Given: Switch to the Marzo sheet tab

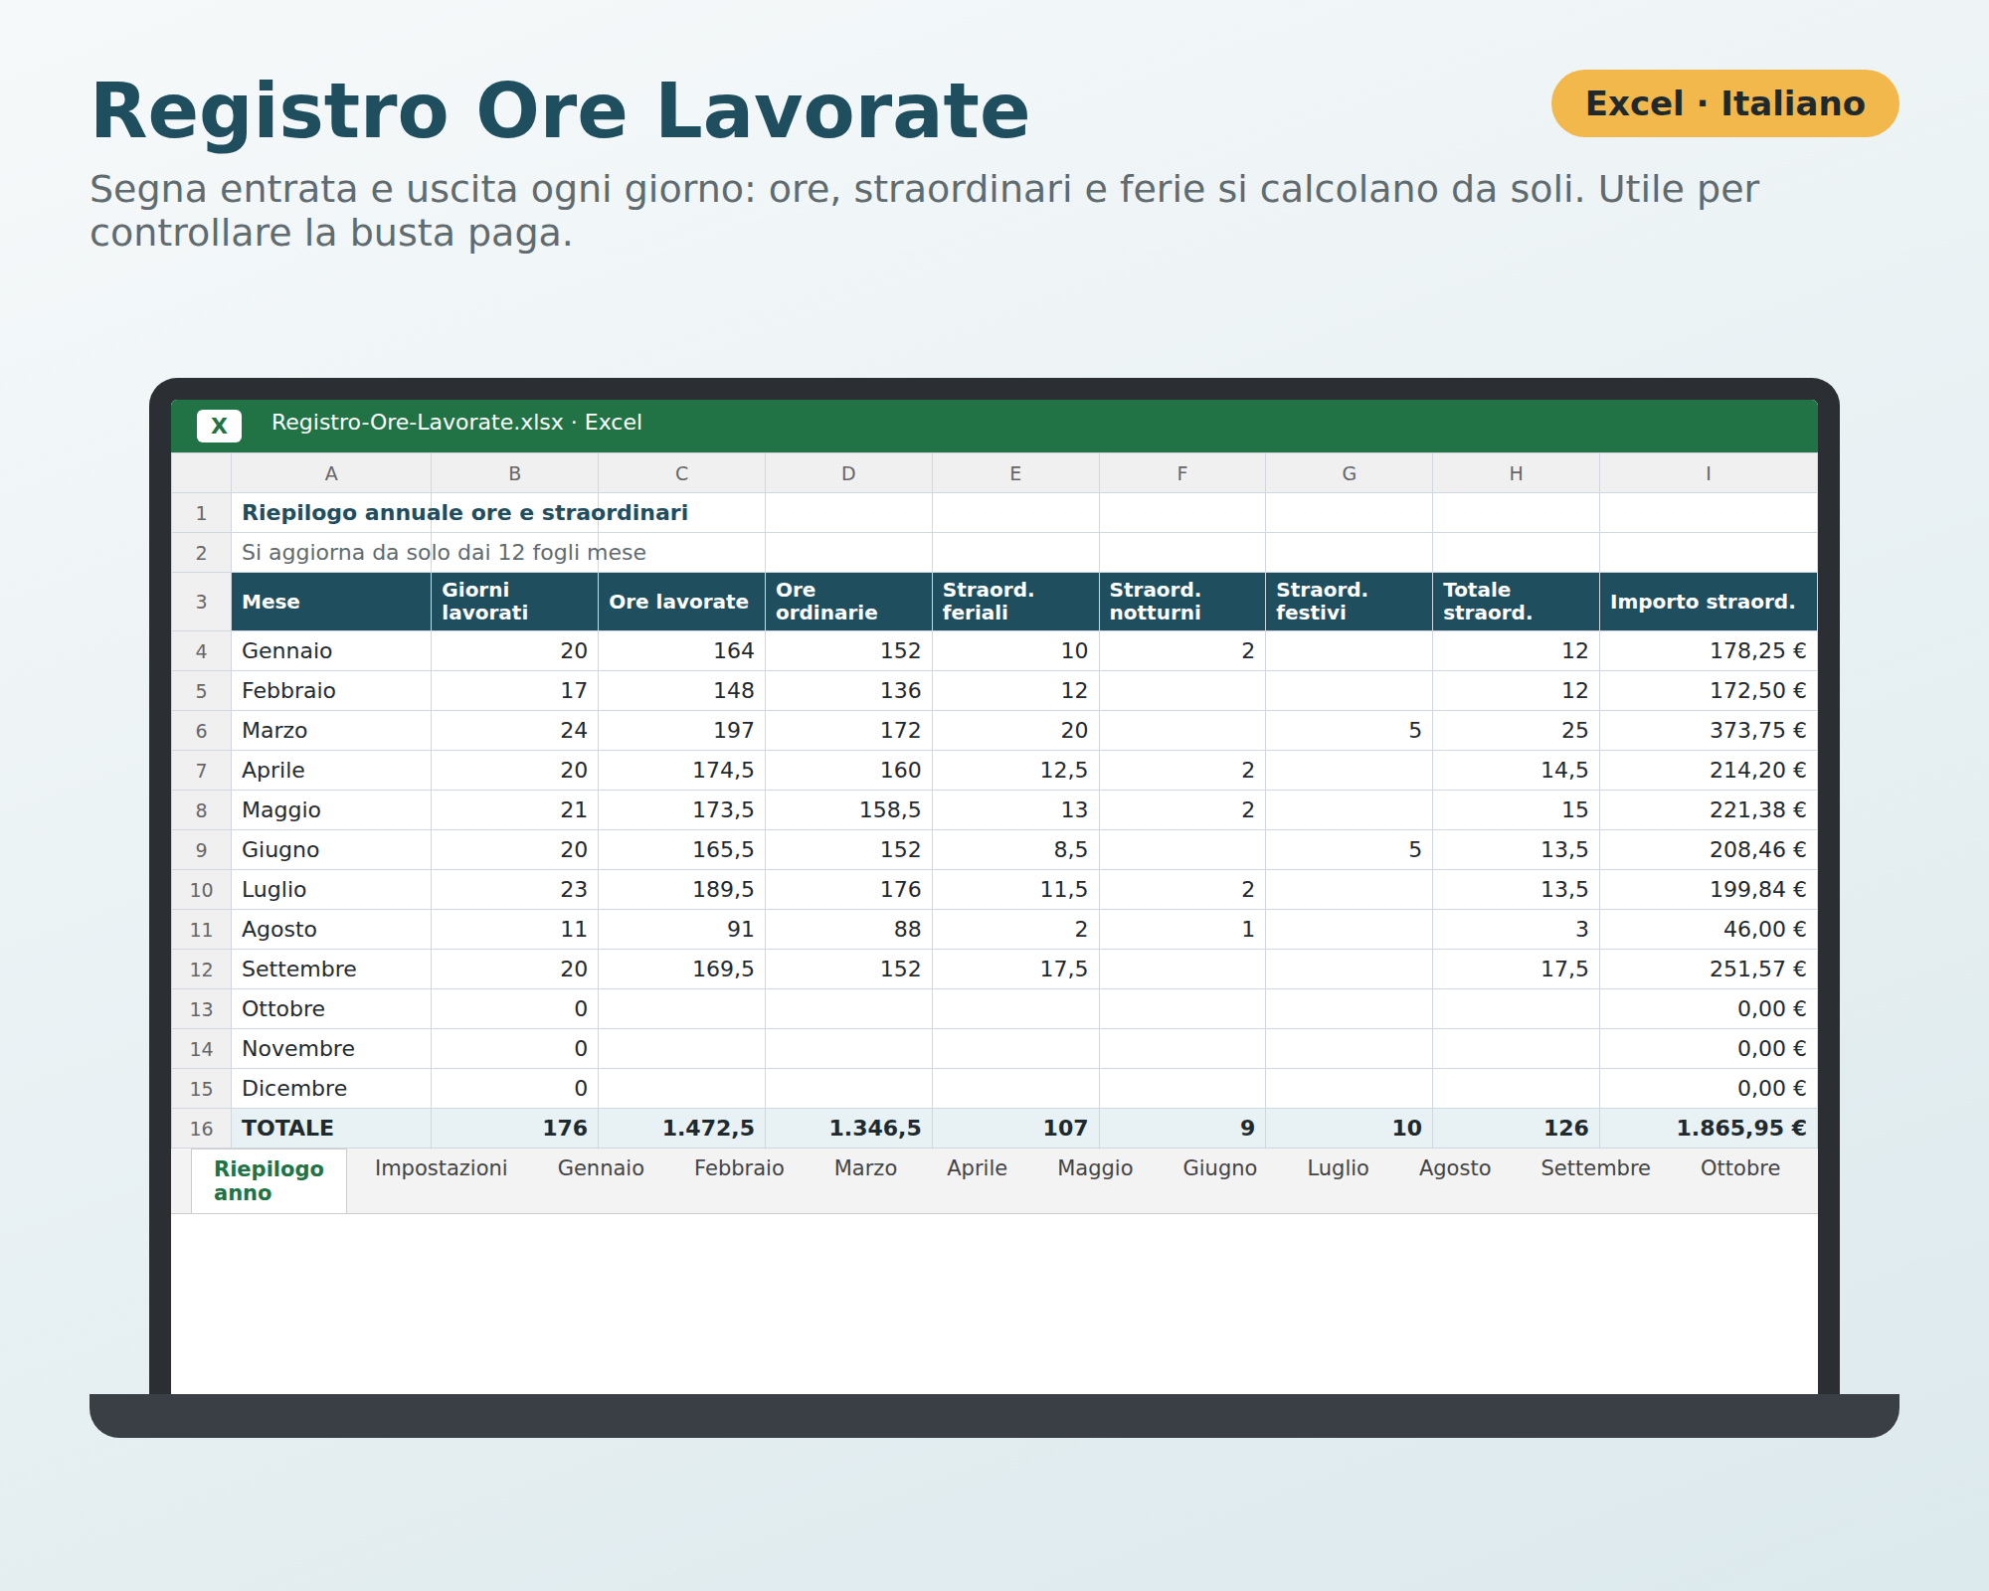Looking at the screenshot, I should [x=865, y=1168].
